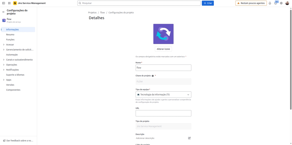Click the URL input field

click(x=163, y=113)
